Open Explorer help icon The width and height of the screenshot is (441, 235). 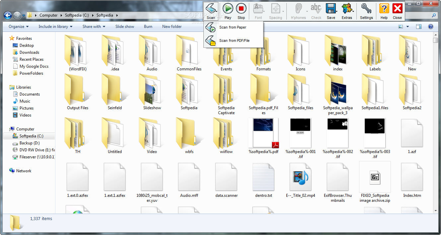click(x=430, y=27)
